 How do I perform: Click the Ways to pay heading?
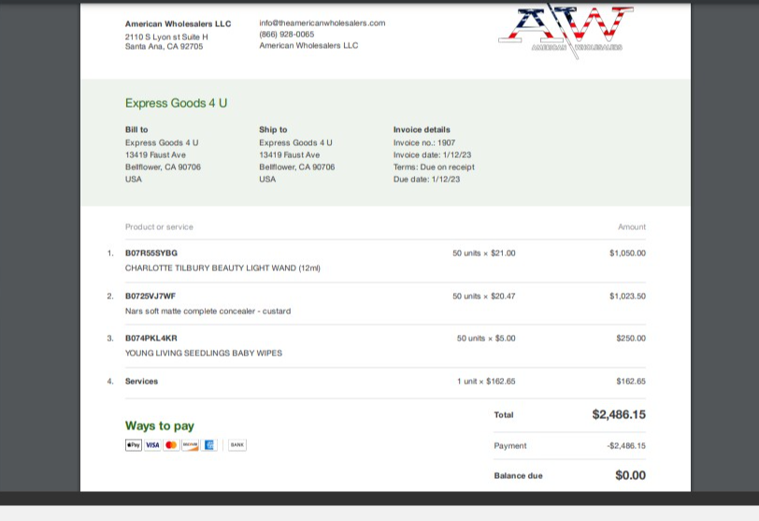(160, 427)
